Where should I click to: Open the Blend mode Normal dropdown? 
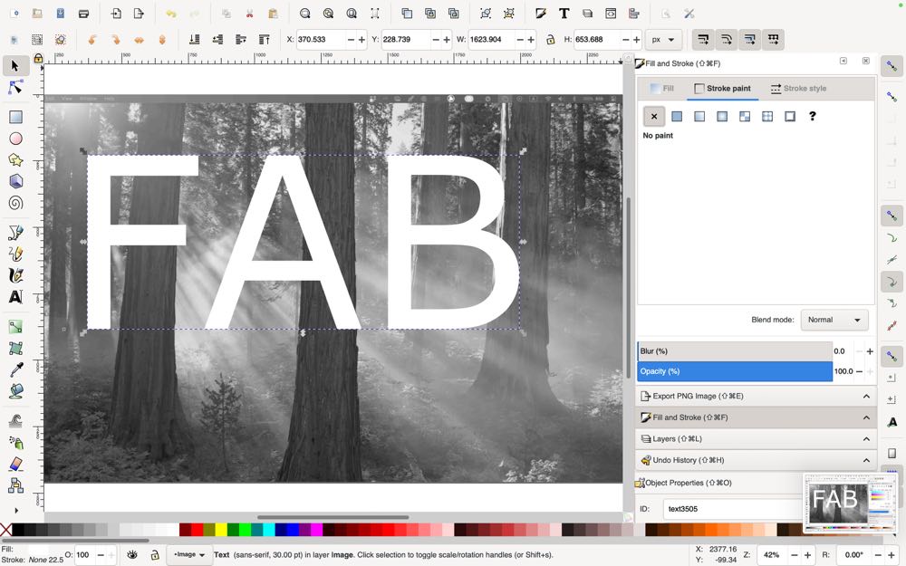click(834, 320)
